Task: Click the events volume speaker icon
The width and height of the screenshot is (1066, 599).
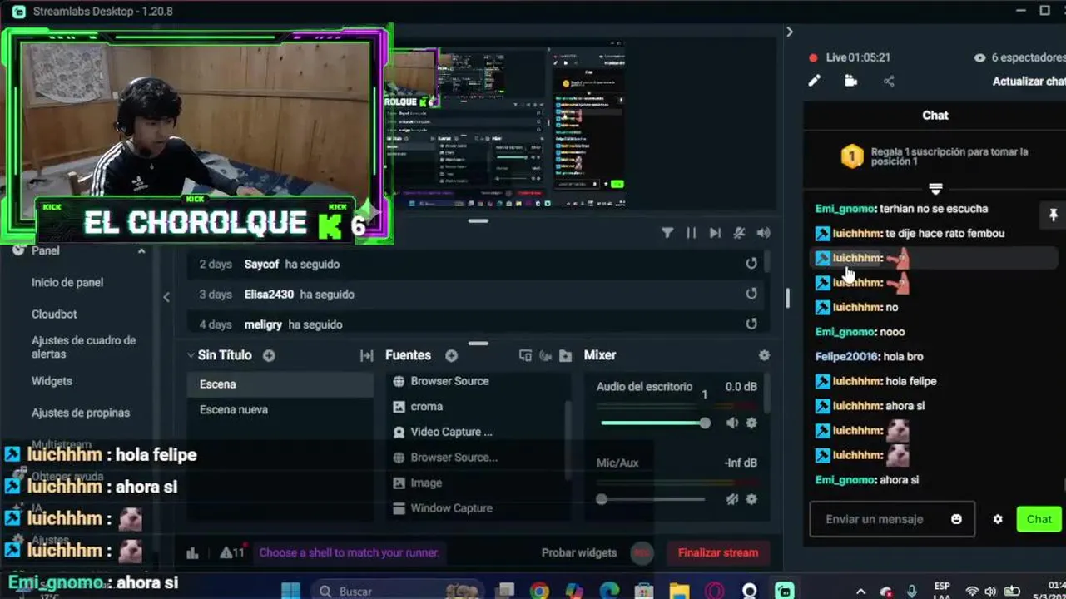Action: pos(763,233)
